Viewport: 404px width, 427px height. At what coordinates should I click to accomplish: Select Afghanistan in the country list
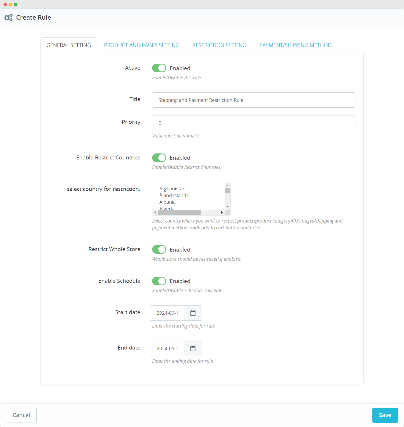click(172, 189)
